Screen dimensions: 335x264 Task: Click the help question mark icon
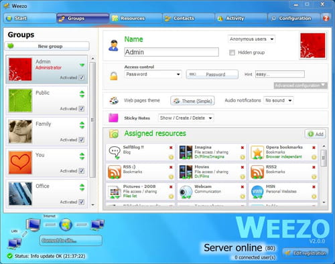pyautogui.click(x=326, y=18)
